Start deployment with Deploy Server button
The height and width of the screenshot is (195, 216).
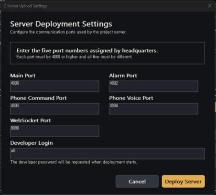click(184, 182)
